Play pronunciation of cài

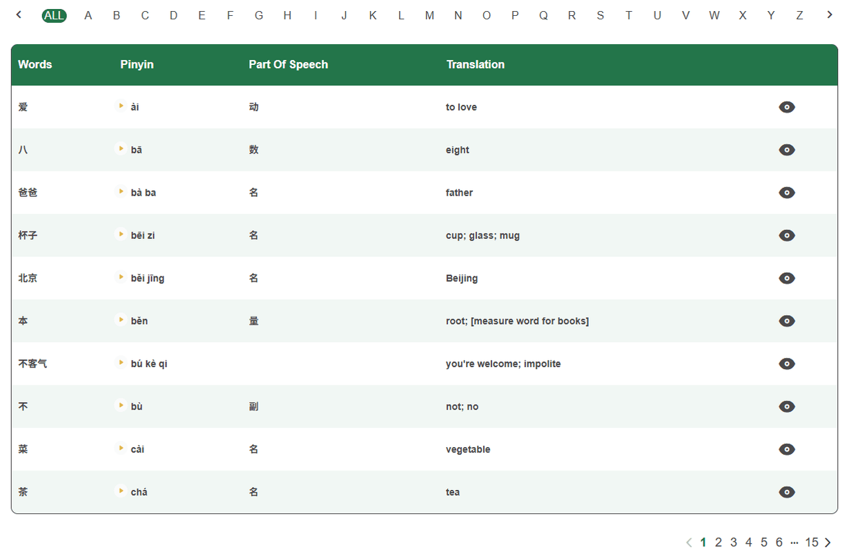point(121,449)
